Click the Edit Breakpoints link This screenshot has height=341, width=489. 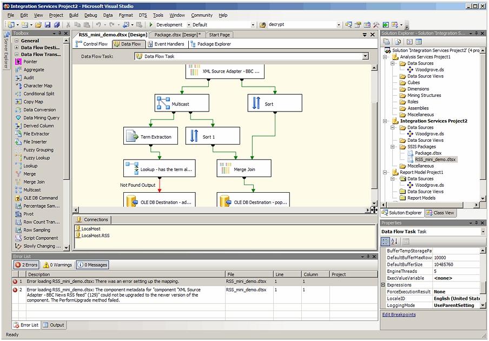399,314
